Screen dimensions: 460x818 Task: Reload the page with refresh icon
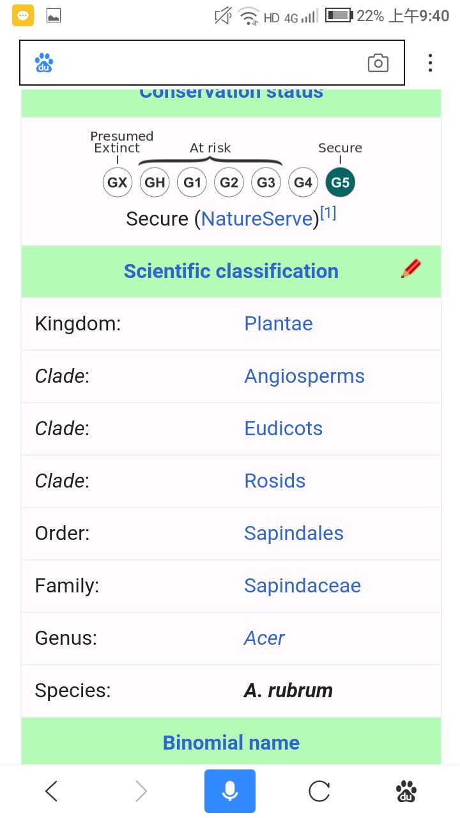(319, 792)
